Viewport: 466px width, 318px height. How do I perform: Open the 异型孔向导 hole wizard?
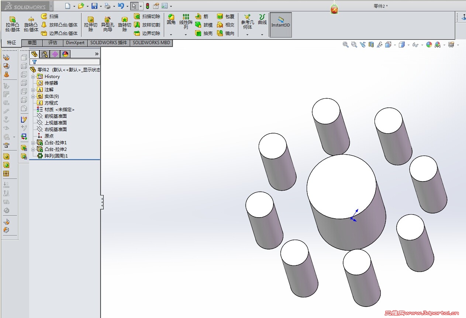(108, 24)
